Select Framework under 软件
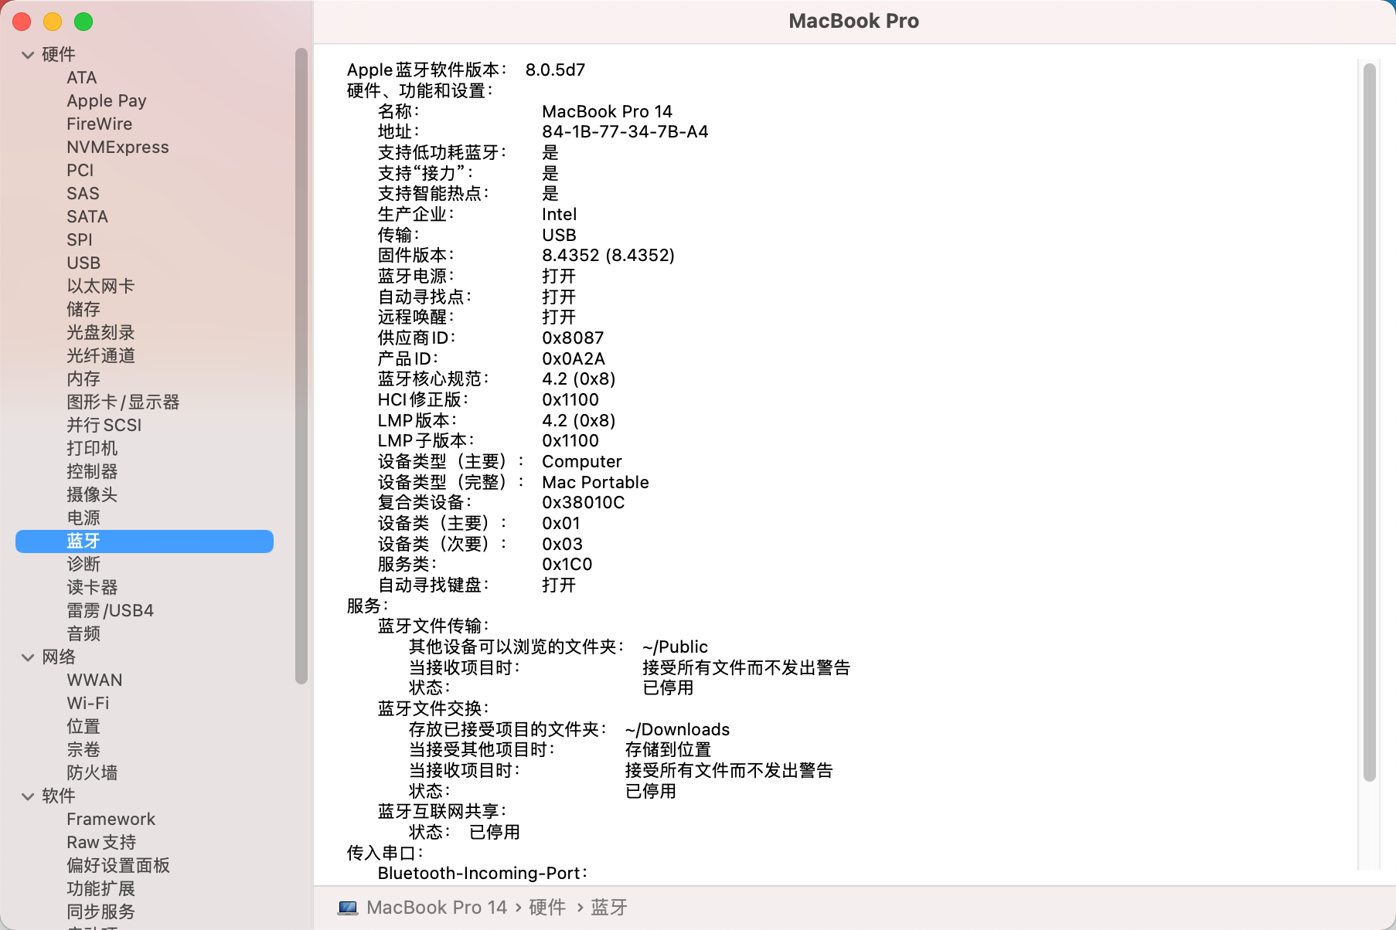The image size is (1396, 930). [x=111, y=820]
